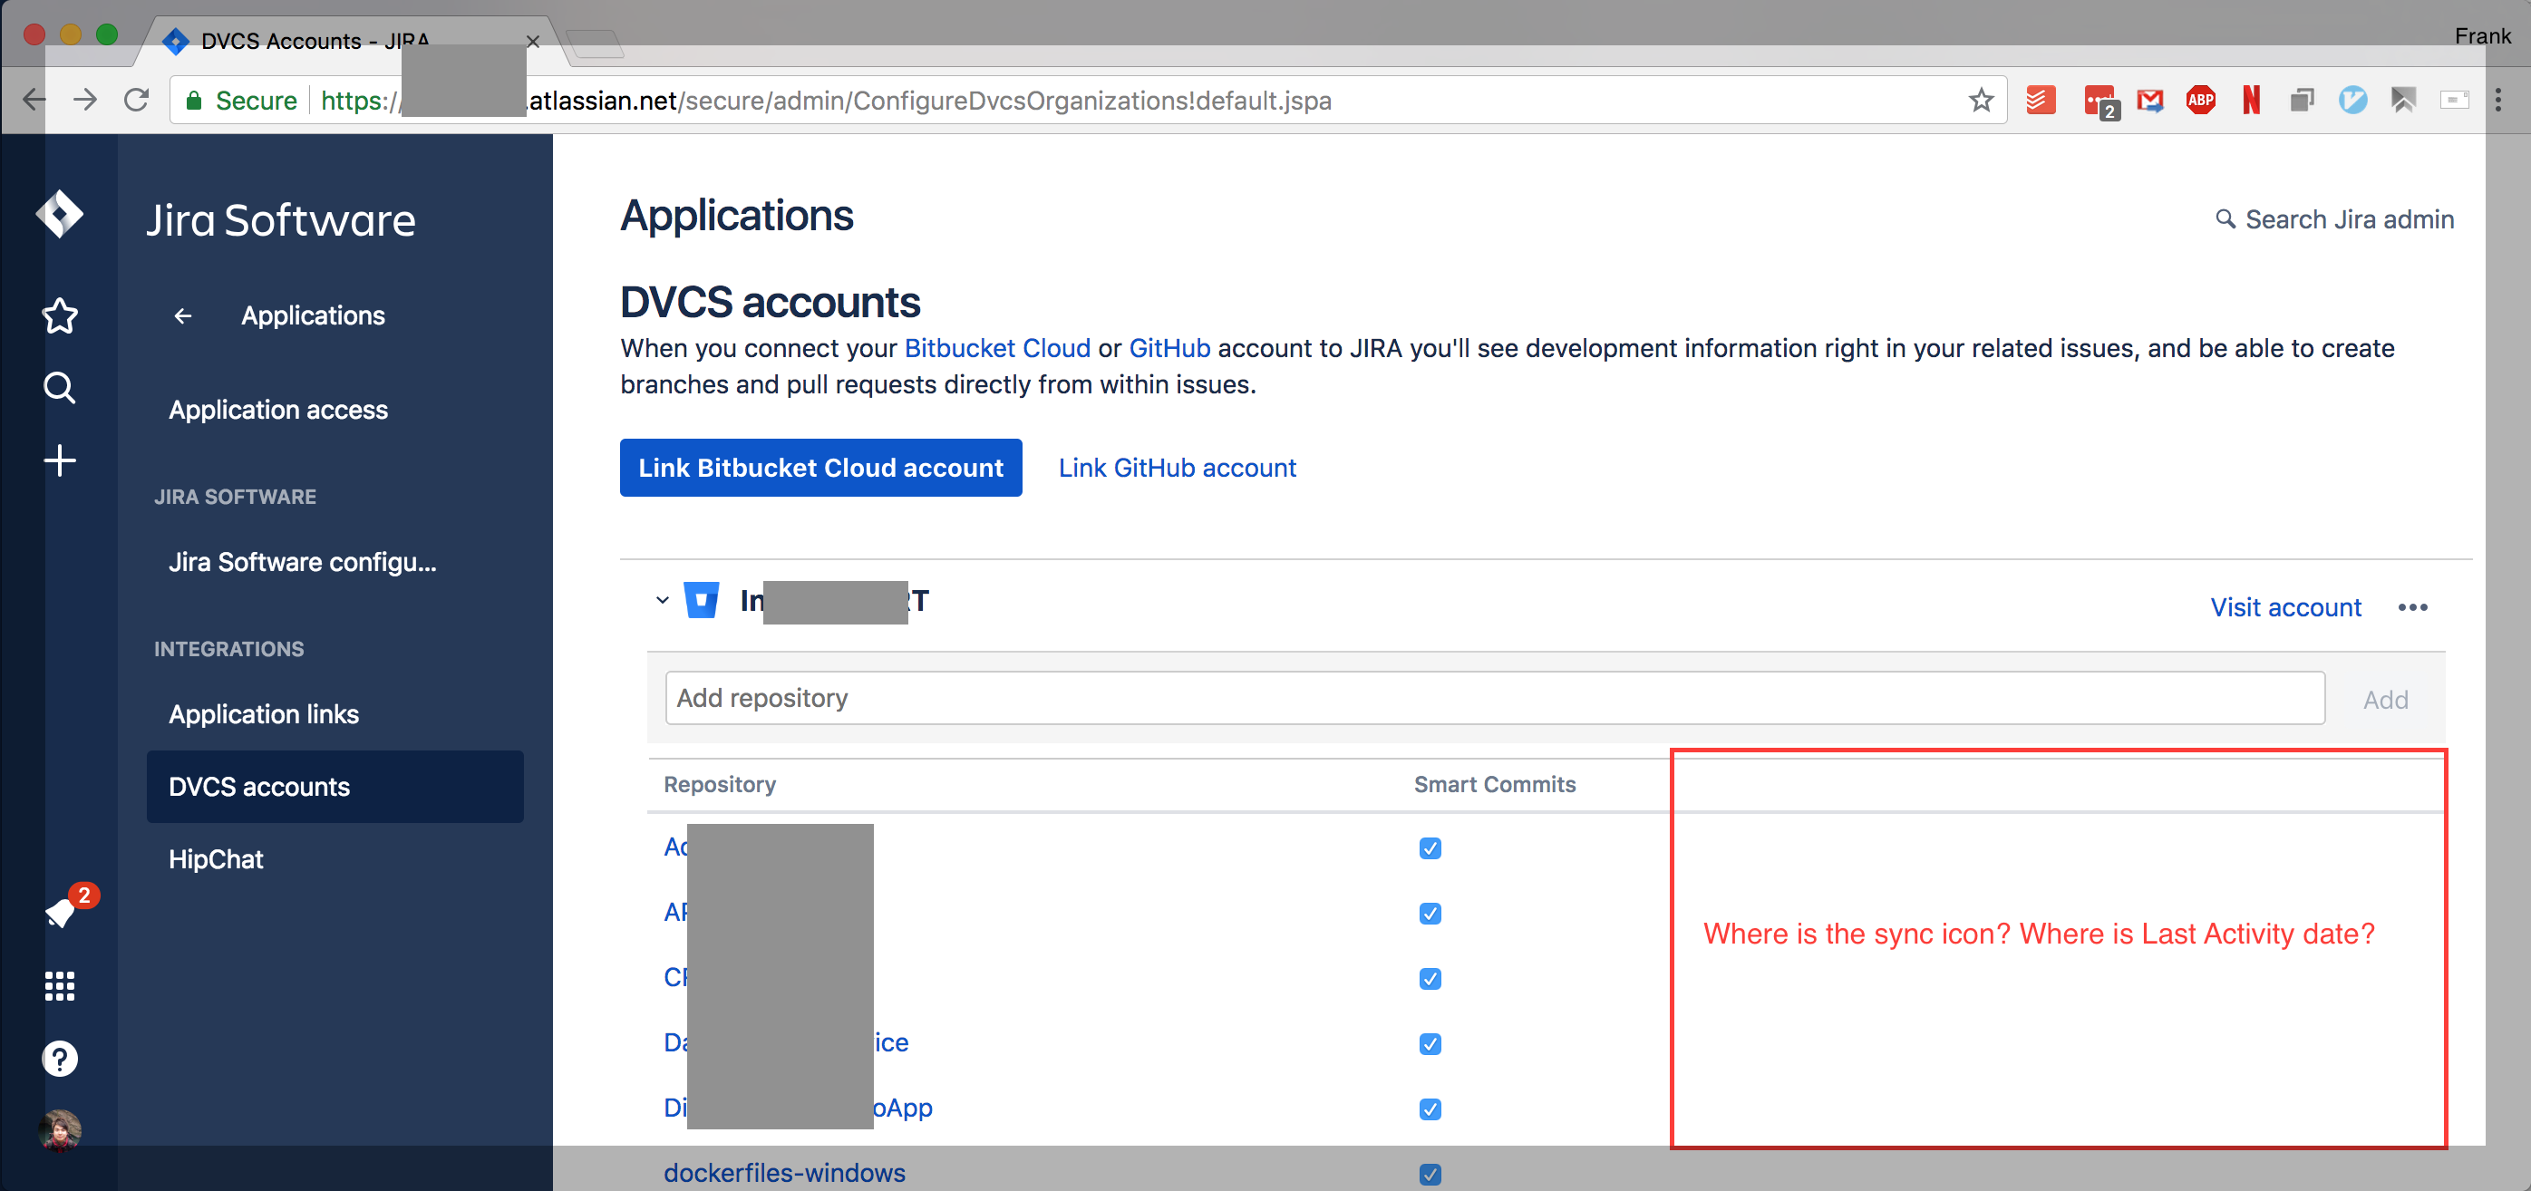The width and height of the screenshot is (2531, 1191).
Task: Click the plus create icon in sidebar
Action: 60,460
